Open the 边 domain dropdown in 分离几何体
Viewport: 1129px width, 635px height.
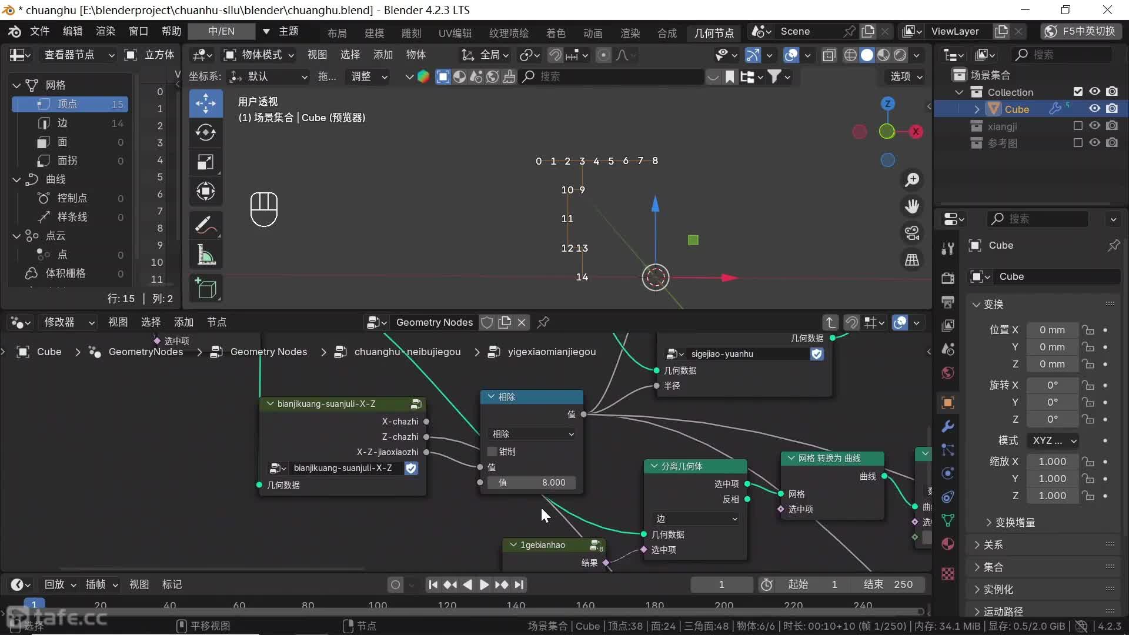[x=696, y=519]
